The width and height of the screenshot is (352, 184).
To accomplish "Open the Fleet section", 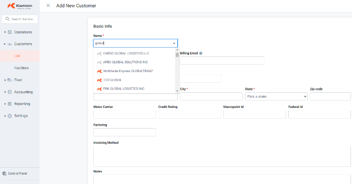I will pyautogui.click(x=18, y=80).
